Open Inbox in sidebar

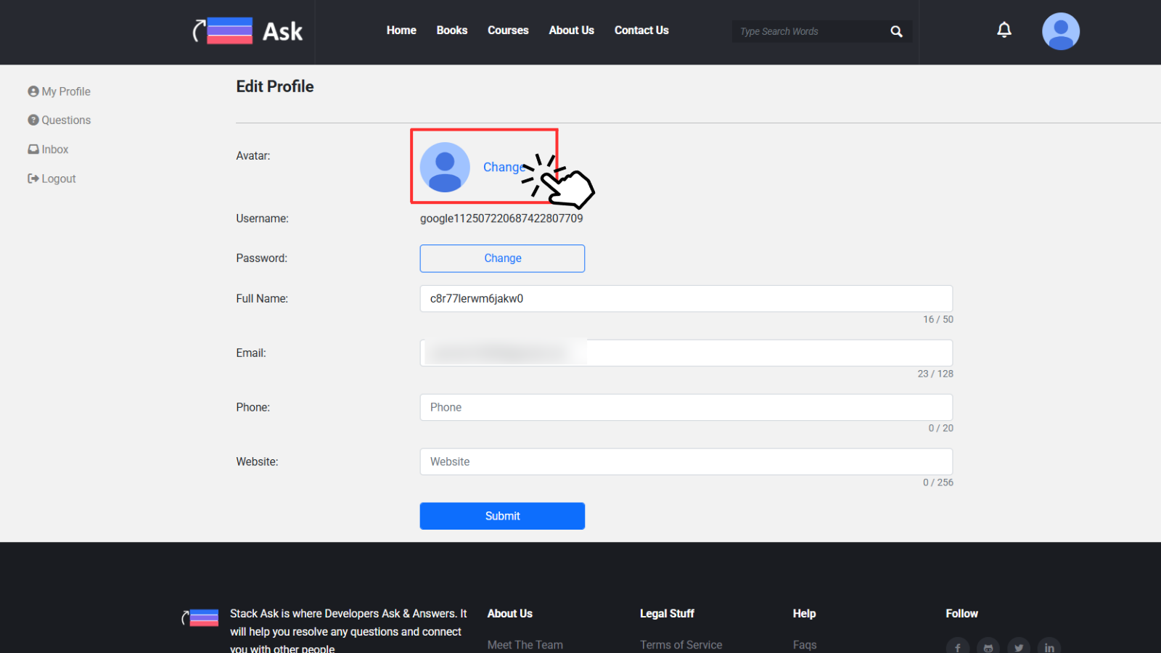48,149
